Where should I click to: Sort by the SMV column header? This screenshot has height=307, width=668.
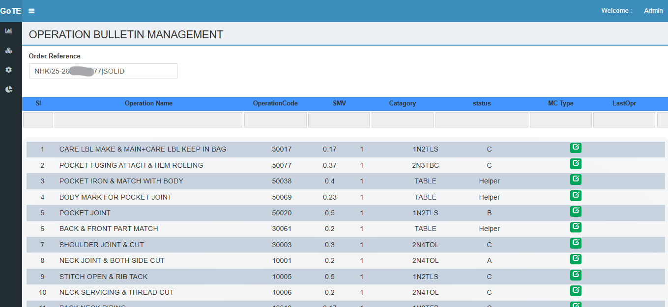click(x=339, y=103)
